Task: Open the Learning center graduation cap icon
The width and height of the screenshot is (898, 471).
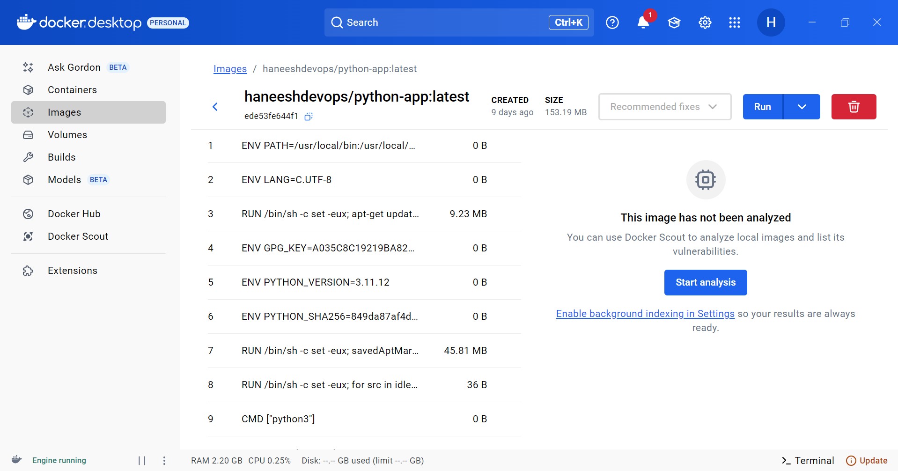Action: coord(674,22)
